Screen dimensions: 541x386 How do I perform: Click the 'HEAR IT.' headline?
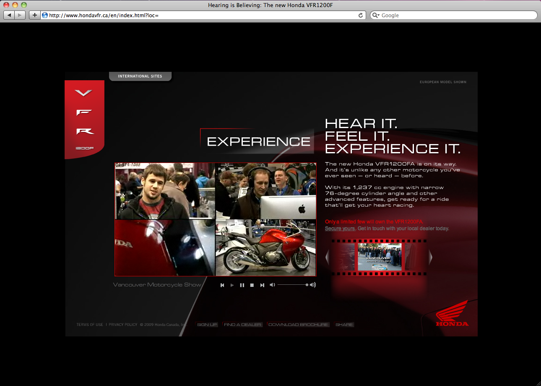click(361, 123)
